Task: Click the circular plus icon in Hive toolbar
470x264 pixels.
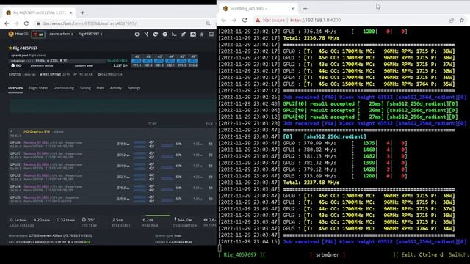Action: pos(164,34)
